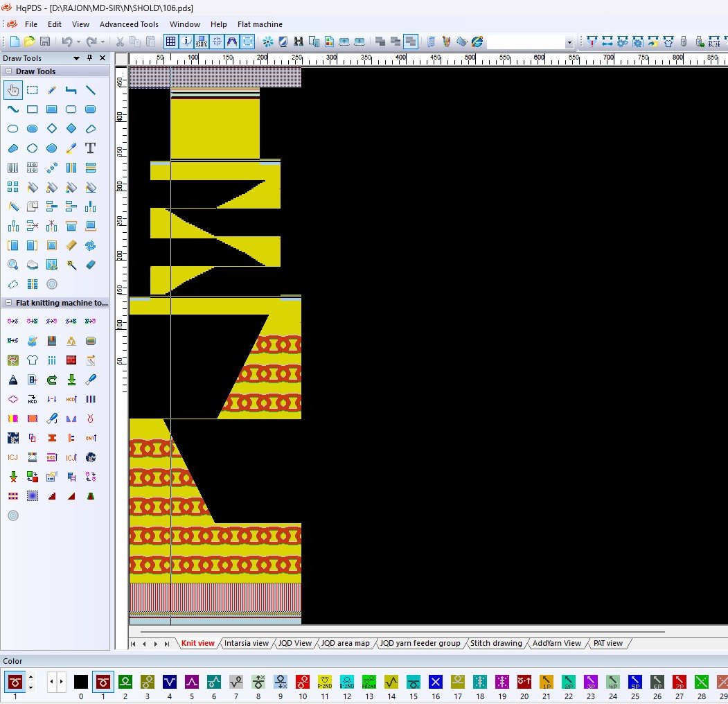The width and height of the screenshot is (728, 704).
Task: Pick the rectangular marquee selection tool
Action: [x=32, y=90]
